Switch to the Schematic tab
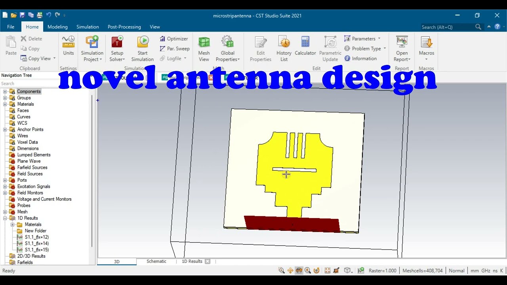Image resolution: width=507 pixels, height=285 pixels. coord(156,261)
